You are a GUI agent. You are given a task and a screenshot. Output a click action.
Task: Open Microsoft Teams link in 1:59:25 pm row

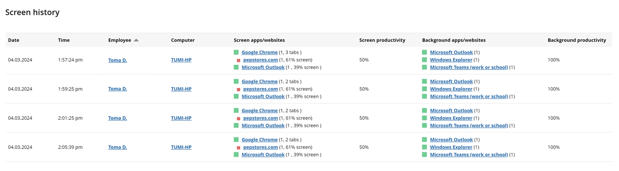click(469, 96)
